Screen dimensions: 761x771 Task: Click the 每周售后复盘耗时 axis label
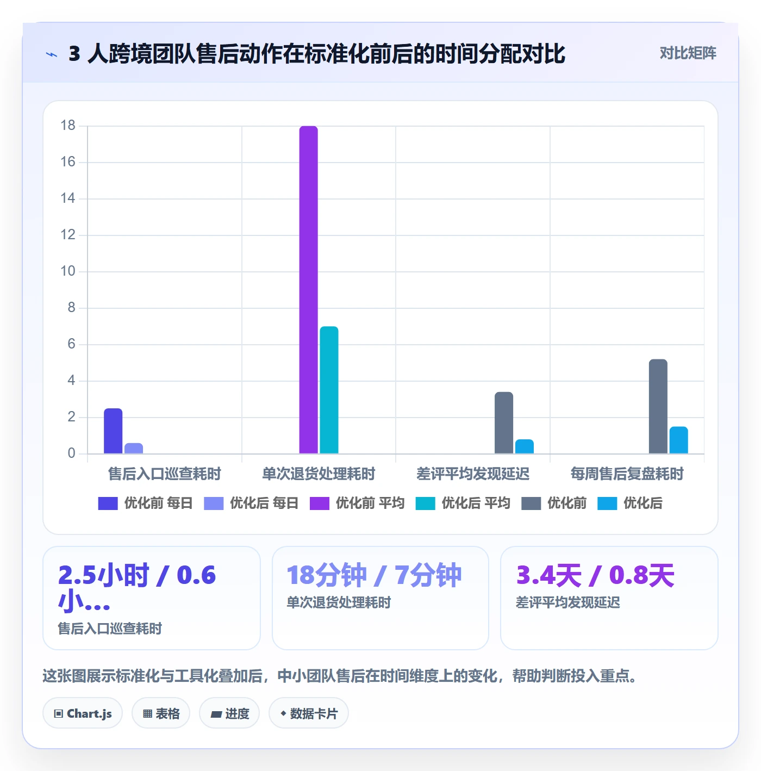(x=627, y=474)
